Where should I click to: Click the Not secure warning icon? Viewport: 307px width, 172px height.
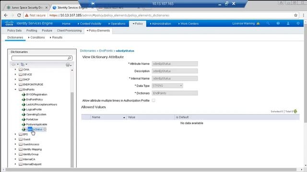(x=27, y=15)
